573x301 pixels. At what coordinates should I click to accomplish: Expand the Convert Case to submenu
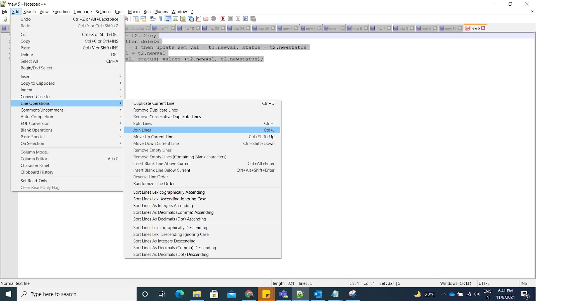[x=36, y=96]
